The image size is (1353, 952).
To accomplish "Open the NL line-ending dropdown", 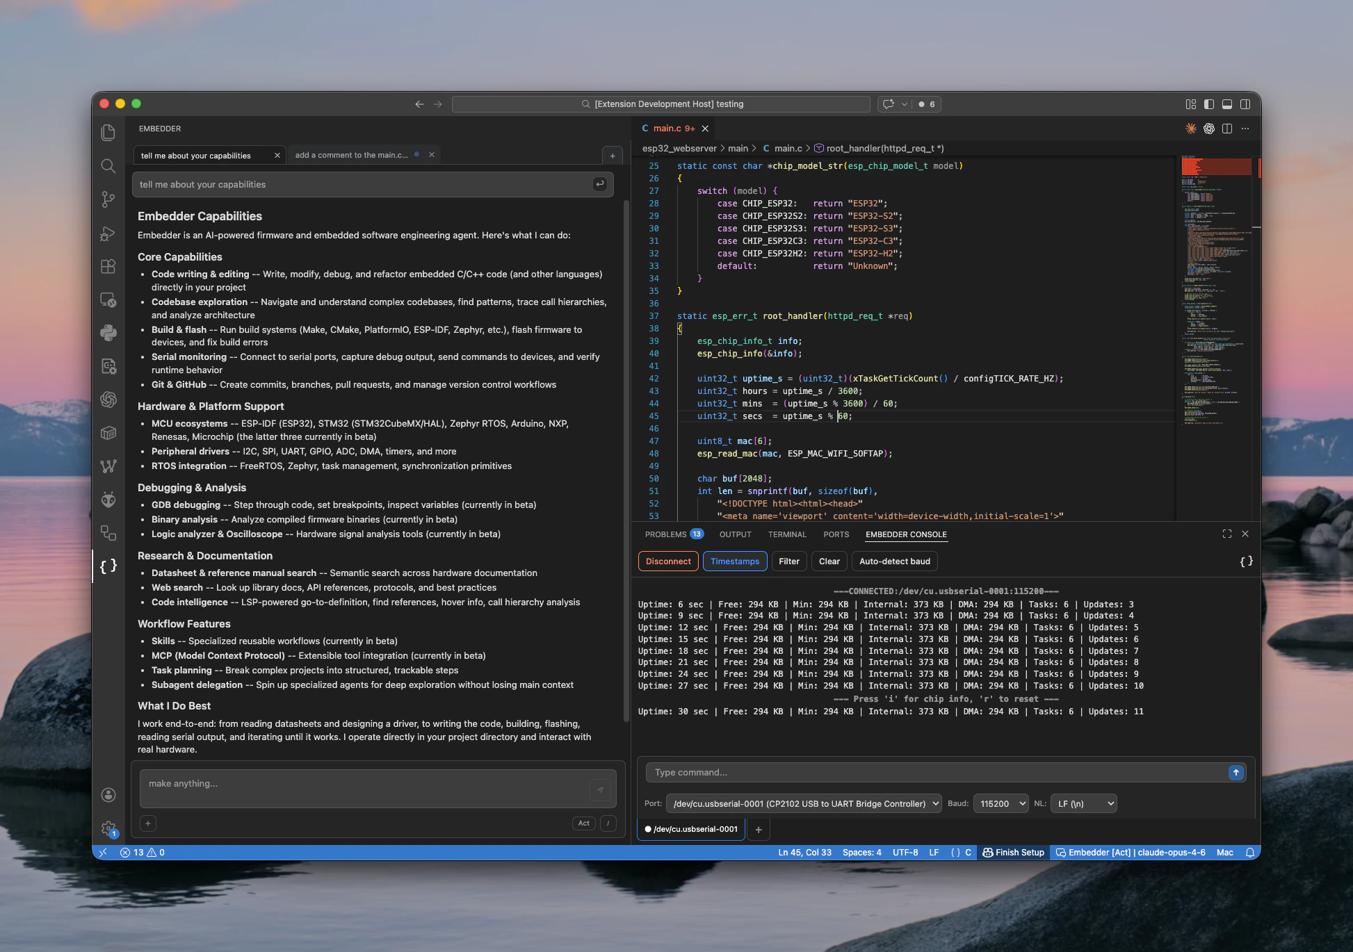I will [1083, 803].
